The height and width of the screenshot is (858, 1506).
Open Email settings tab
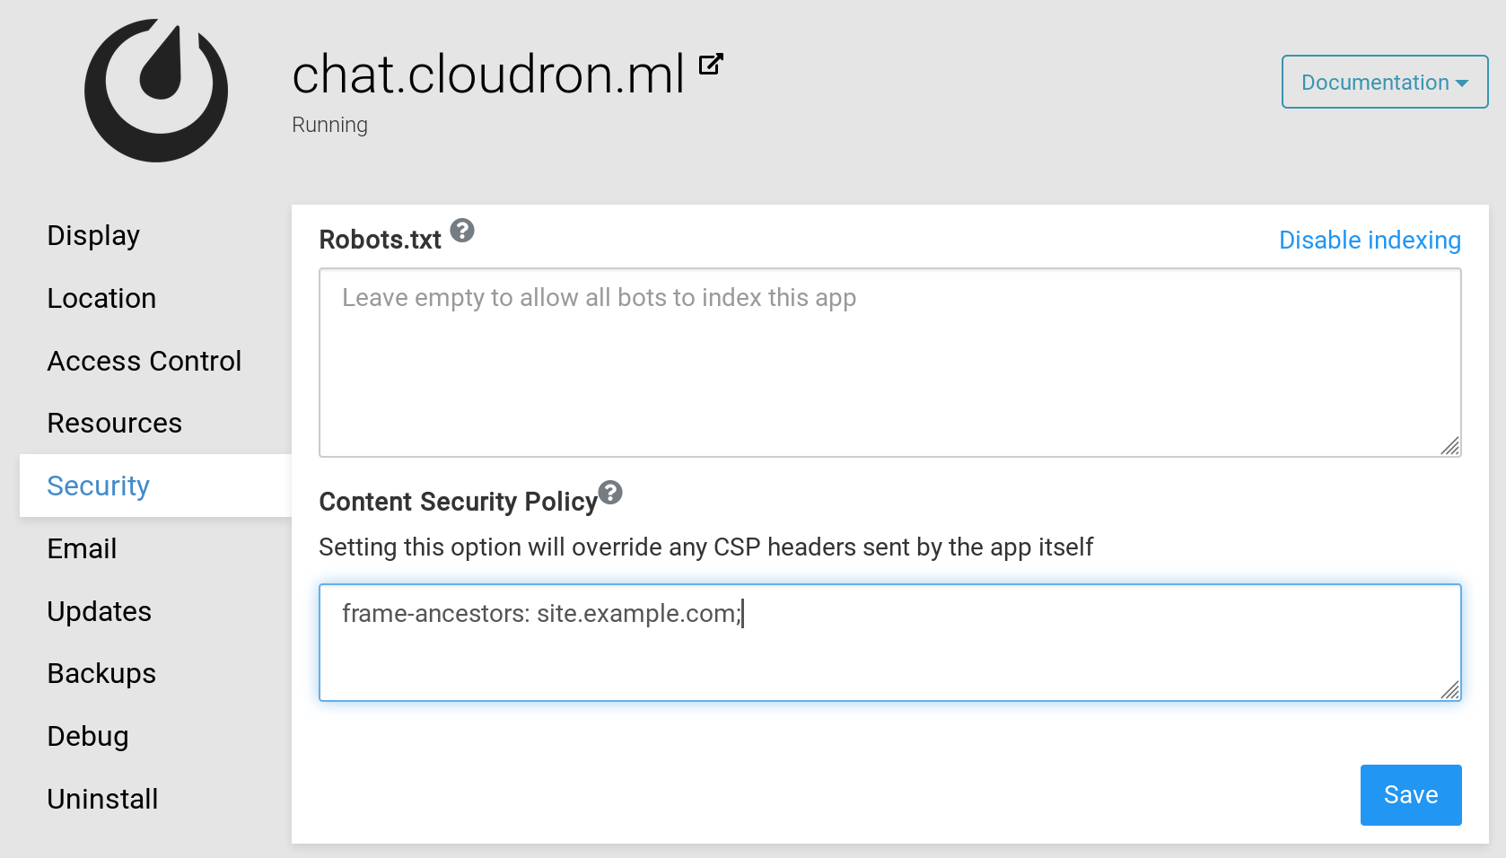tap(82, 548)
